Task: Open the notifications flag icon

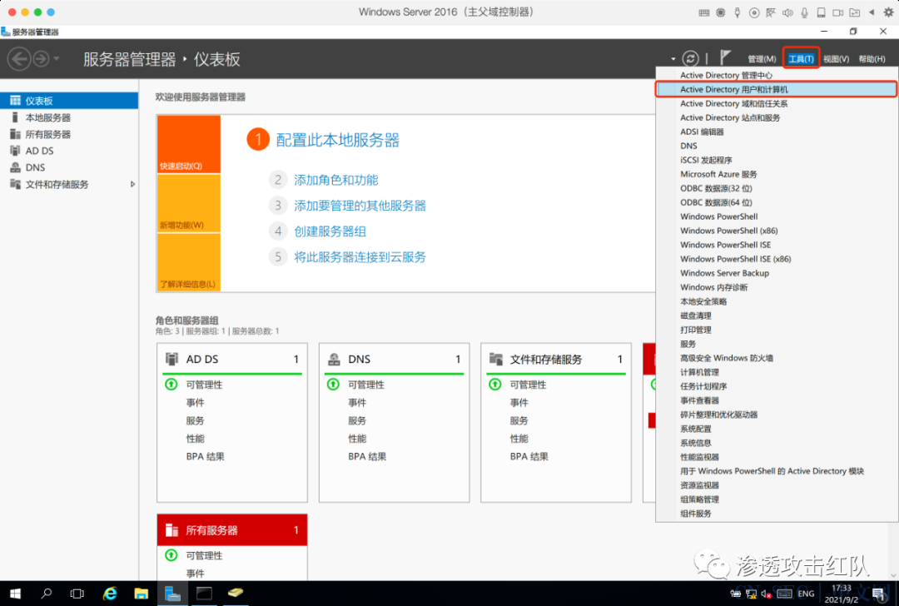Action: pyautogui.click(x=725, y=57)
